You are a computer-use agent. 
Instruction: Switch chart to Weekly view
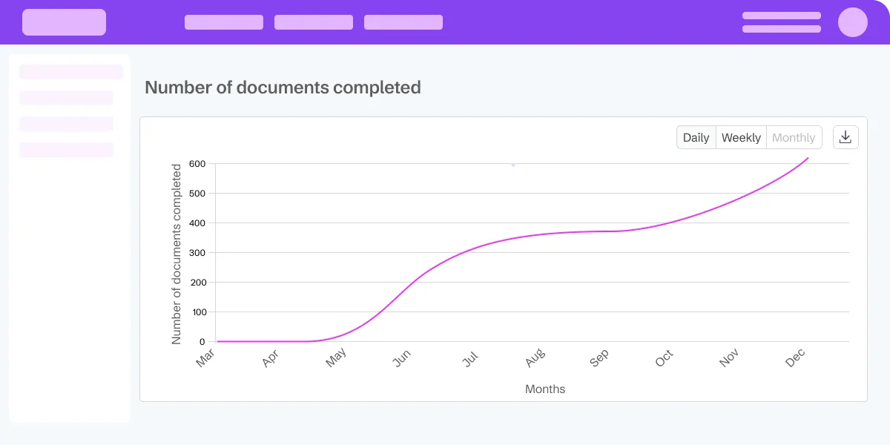(741, 137)
